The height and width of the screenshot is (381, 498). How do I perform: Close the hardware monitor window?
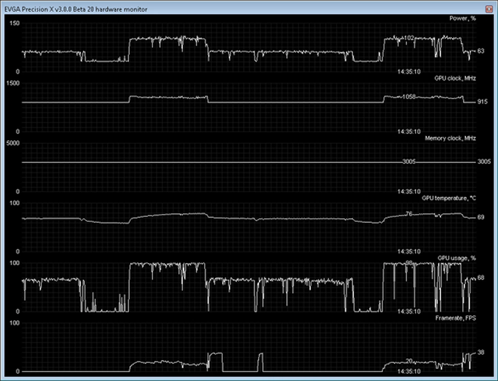(489, 9)
